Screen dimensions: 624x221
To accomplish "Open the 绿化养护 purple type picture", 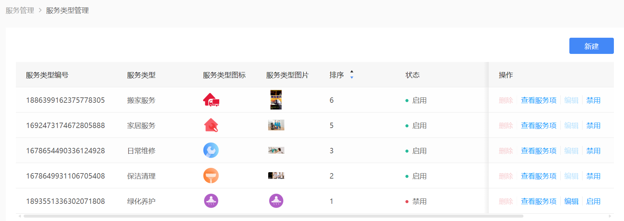I will click(x=276, y=201).
